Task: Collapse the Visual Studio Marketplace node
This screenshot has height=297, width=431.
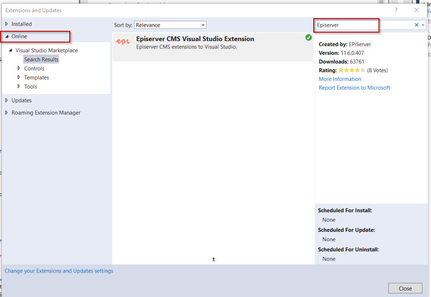Action: [x=10, y=50]
